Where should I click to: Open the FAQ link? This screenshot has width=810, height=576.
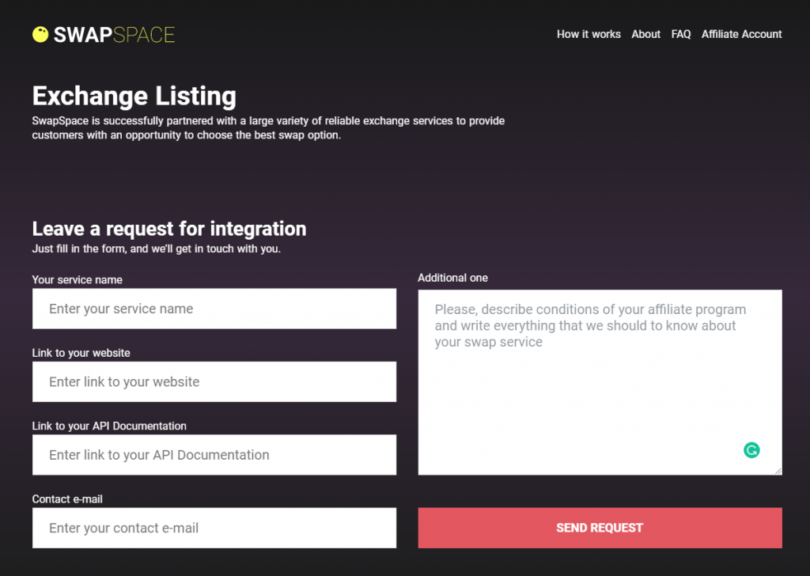(681, 34)
